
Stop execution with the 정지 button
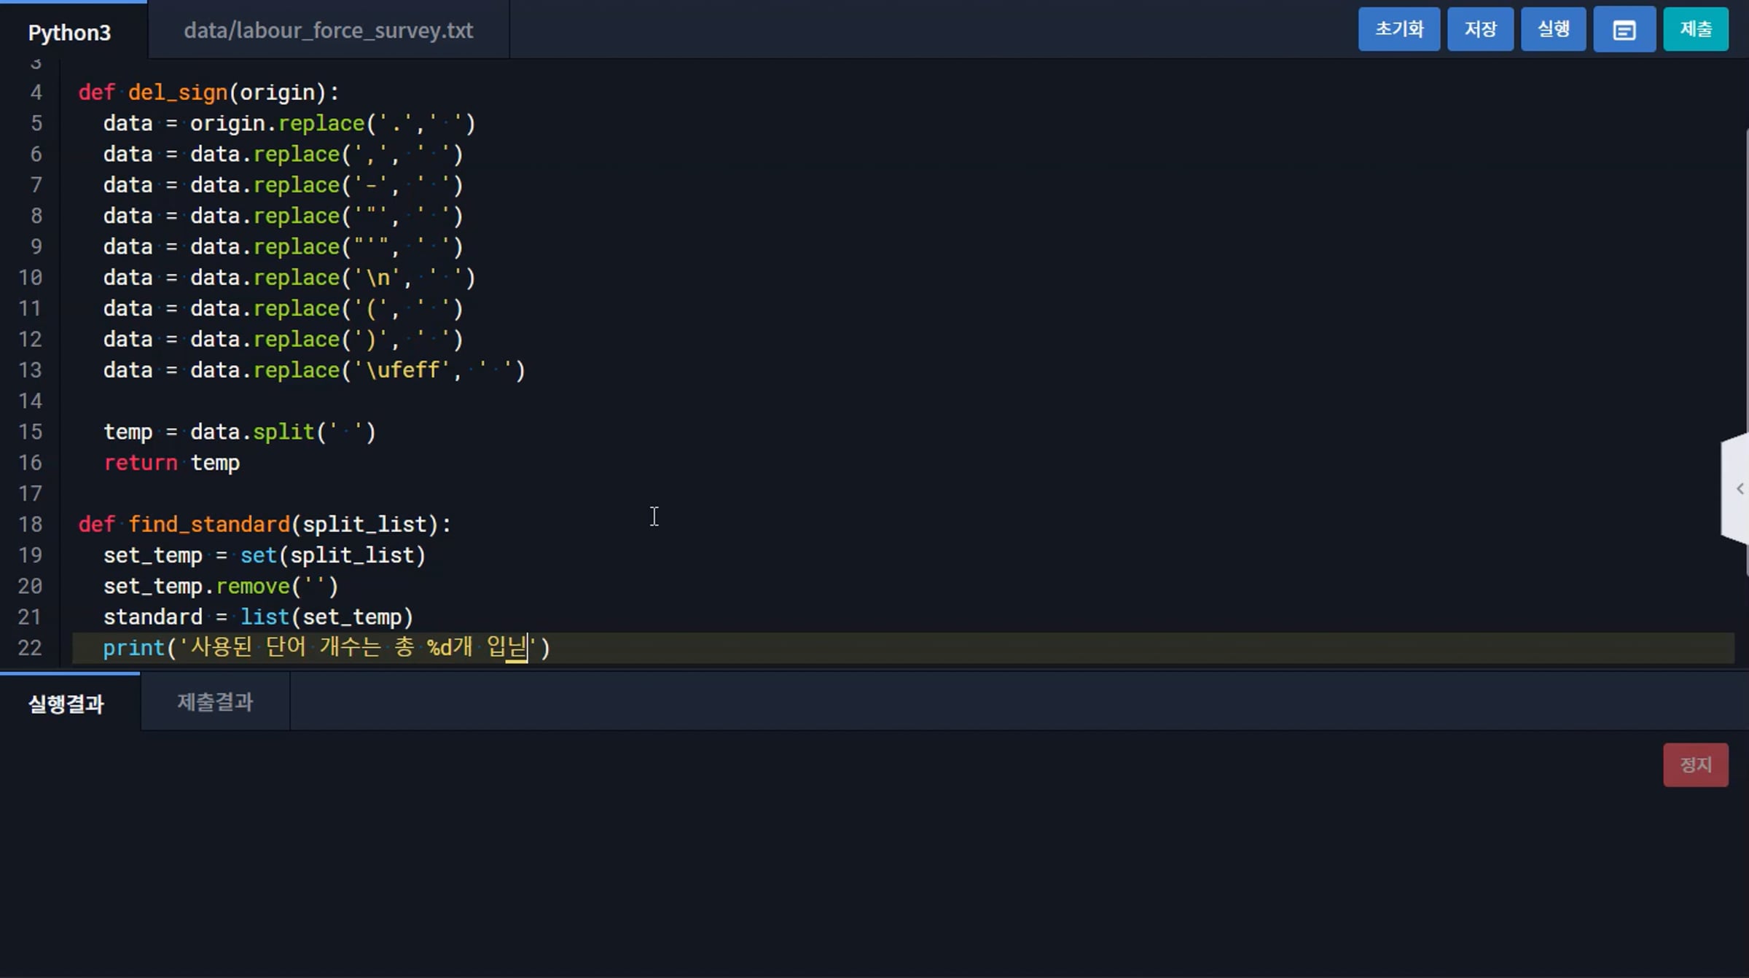[x=1695, y=764]
